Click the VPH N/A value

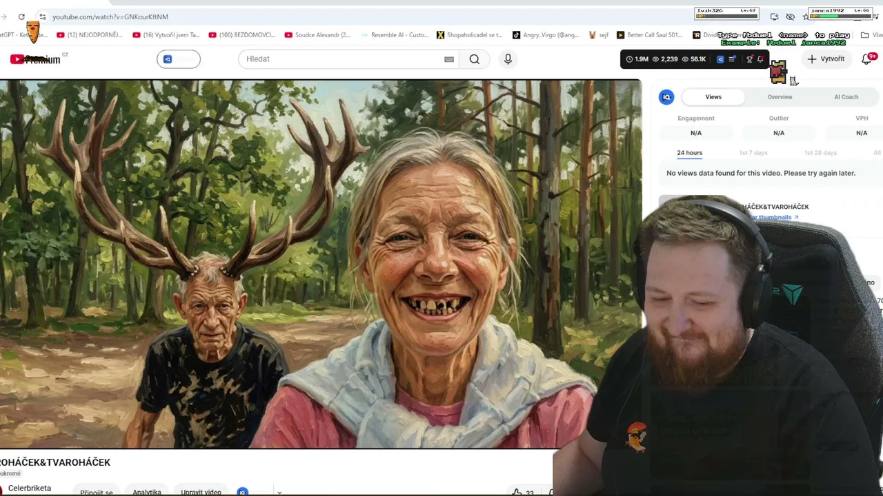click(x=862, y=133)
